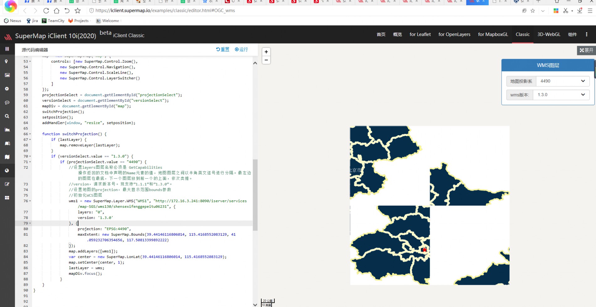Click the 展开 expand map button
Screen dimensions: 596x307
[x=586, y=50]
